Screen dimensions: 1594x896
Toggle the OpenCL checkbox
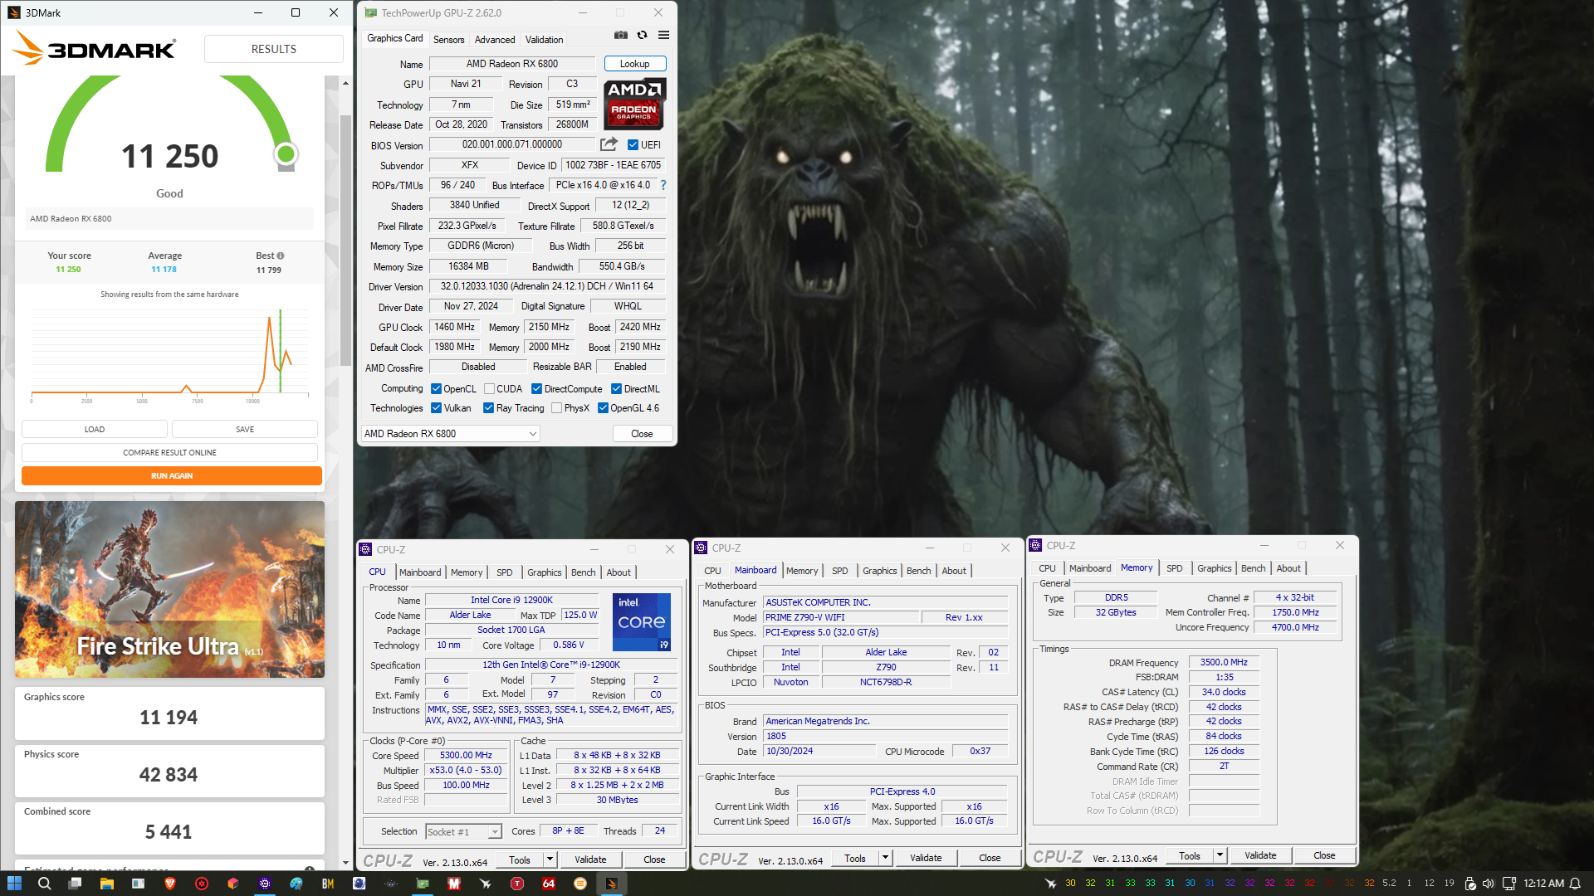click(x=436, y=389)
